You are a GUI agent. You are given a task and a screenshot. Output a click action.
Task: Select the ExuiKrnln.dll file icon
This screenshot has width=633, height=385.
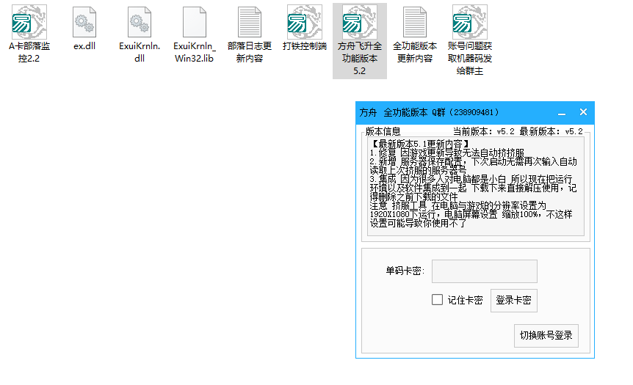pos(139,22)
